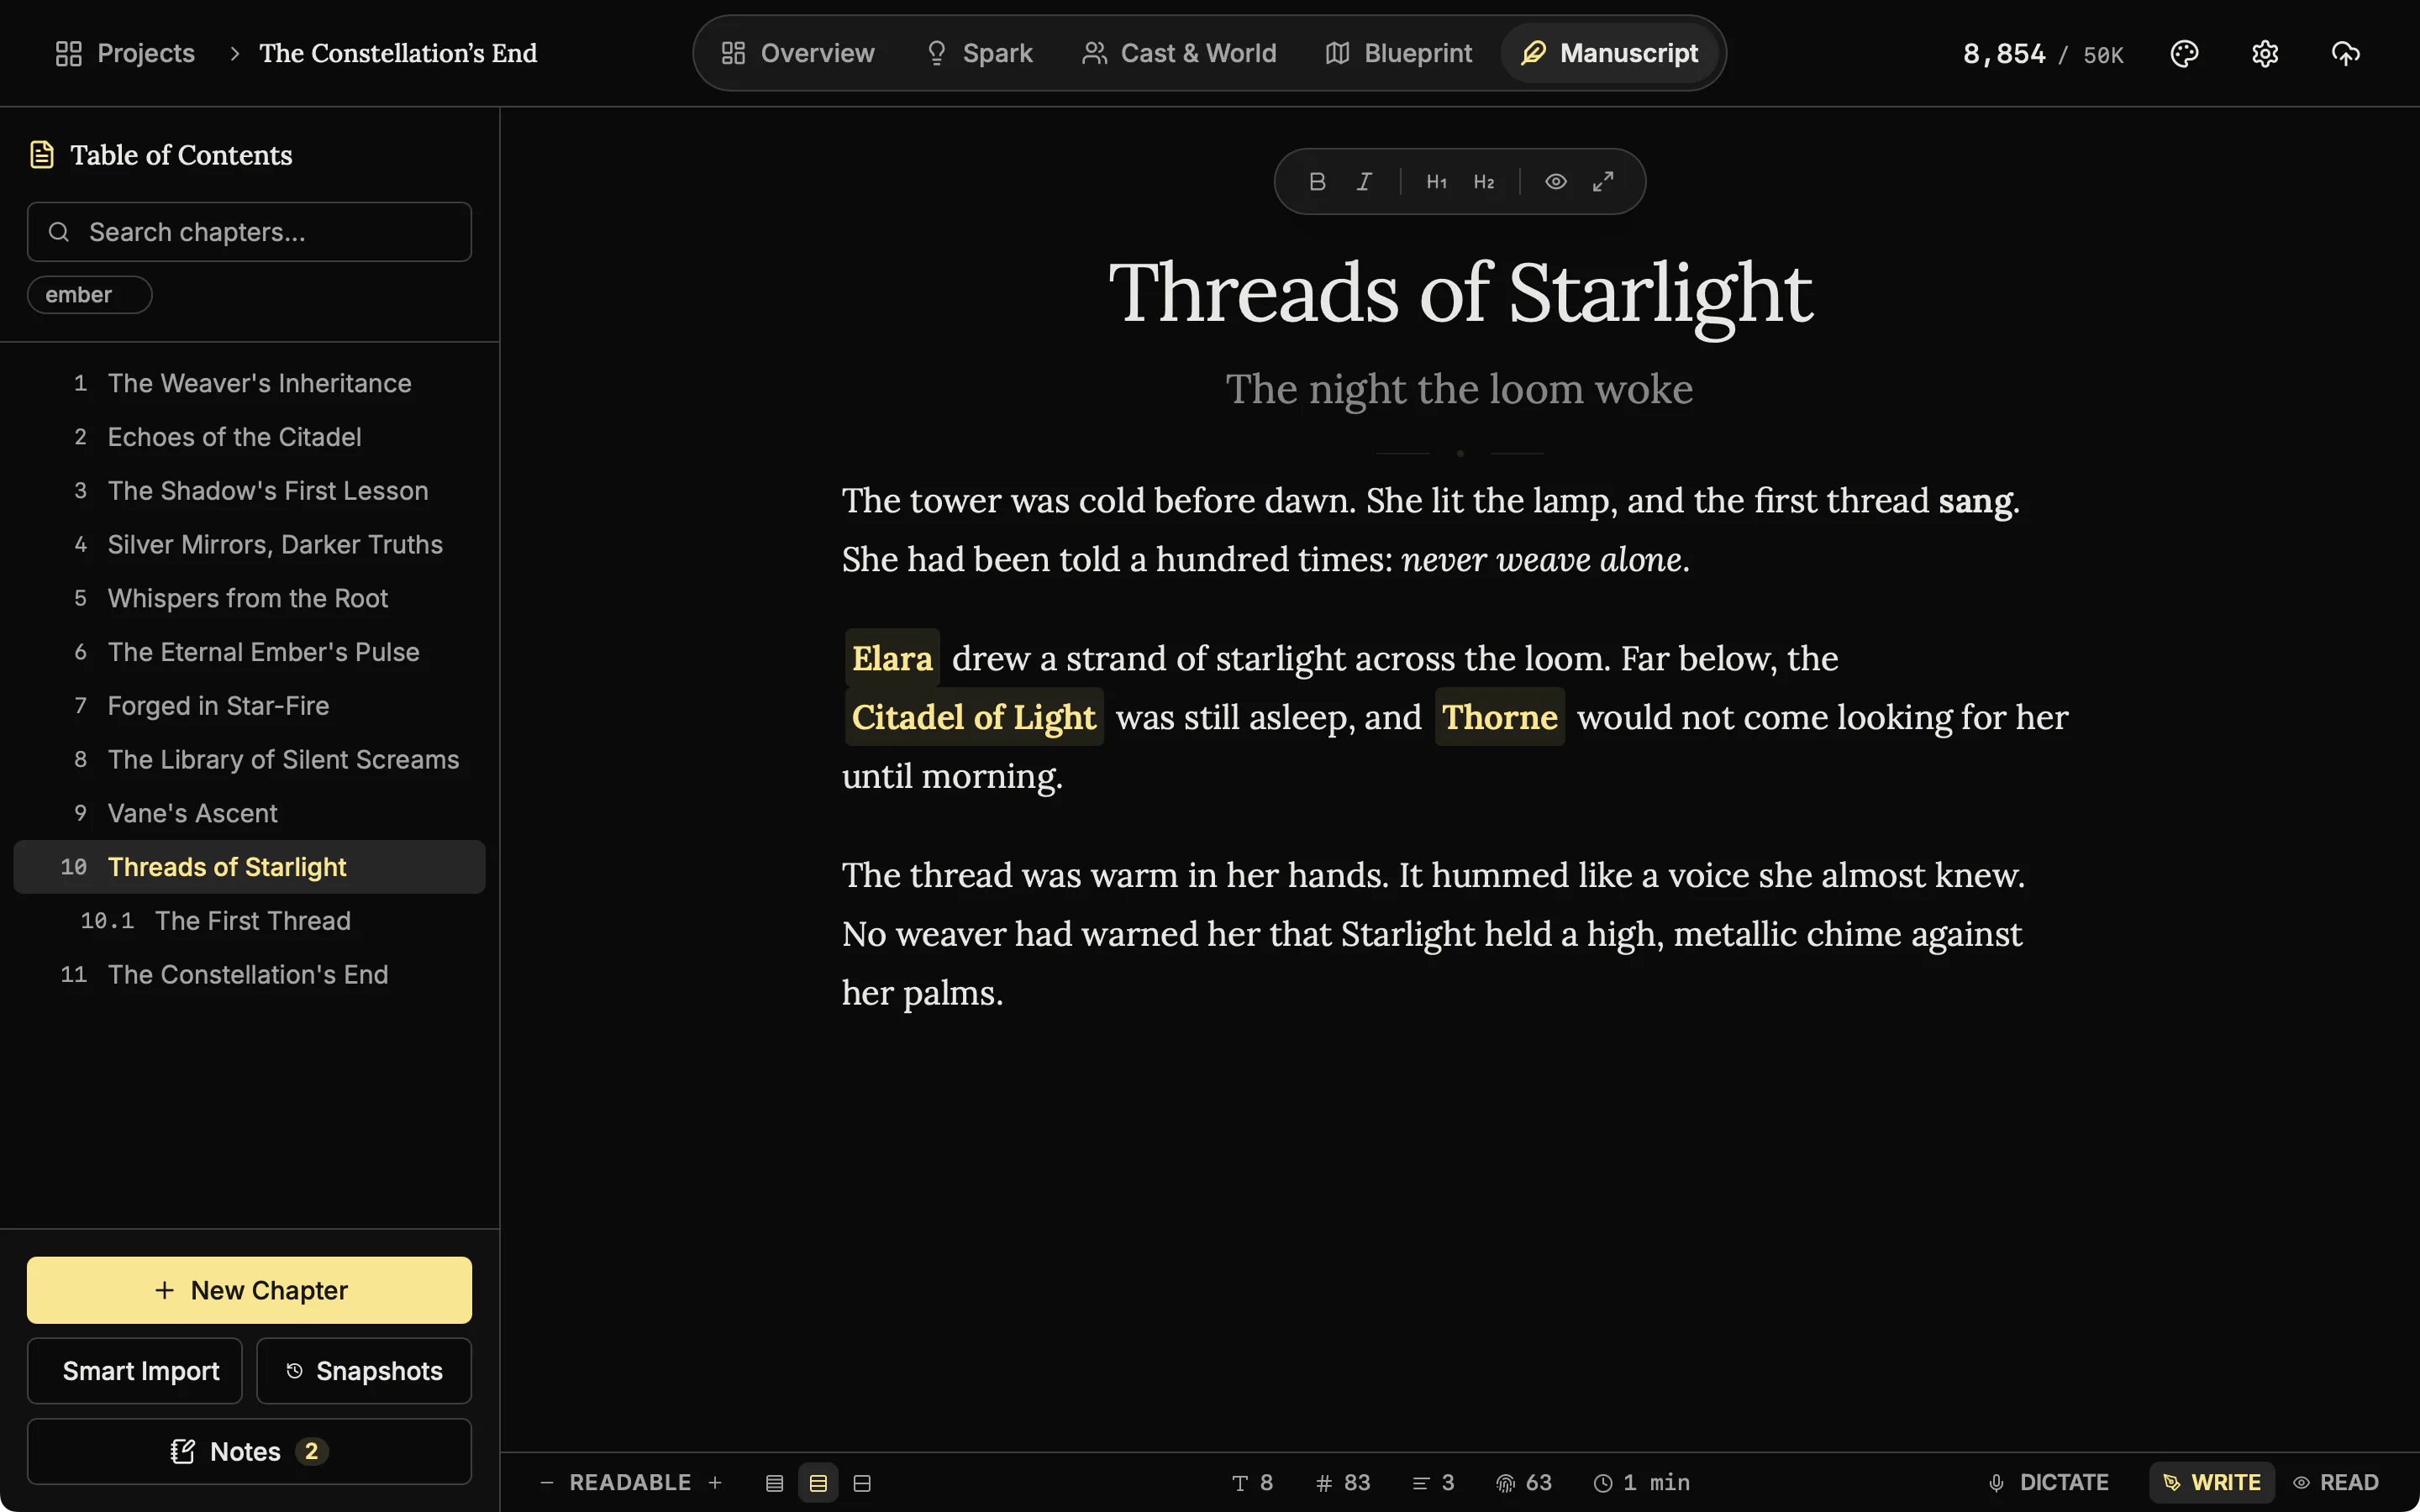Apply italic formatting from editor toolbar

pos(1364,181)
